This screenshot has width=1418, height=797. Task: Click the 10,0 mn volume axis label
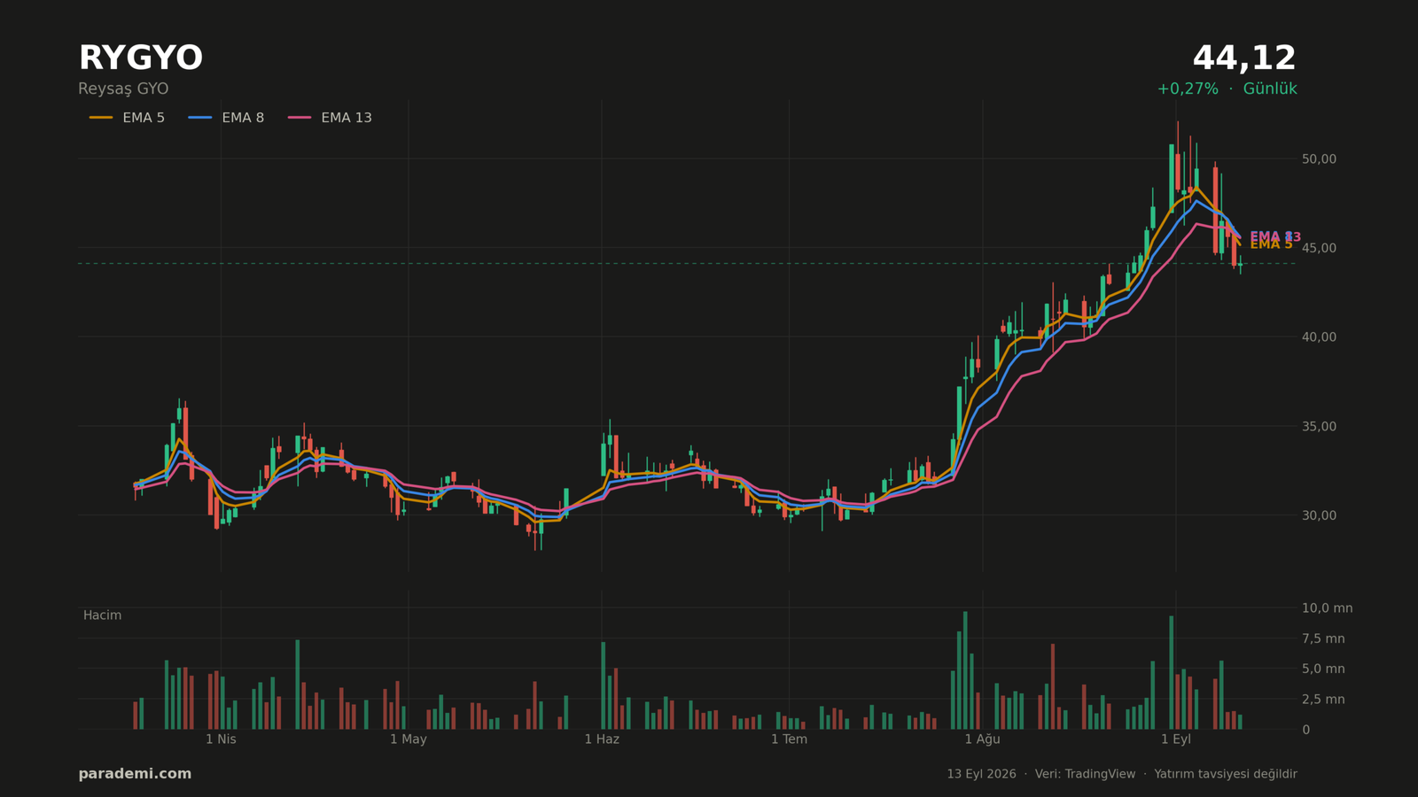coord(1327,608)
